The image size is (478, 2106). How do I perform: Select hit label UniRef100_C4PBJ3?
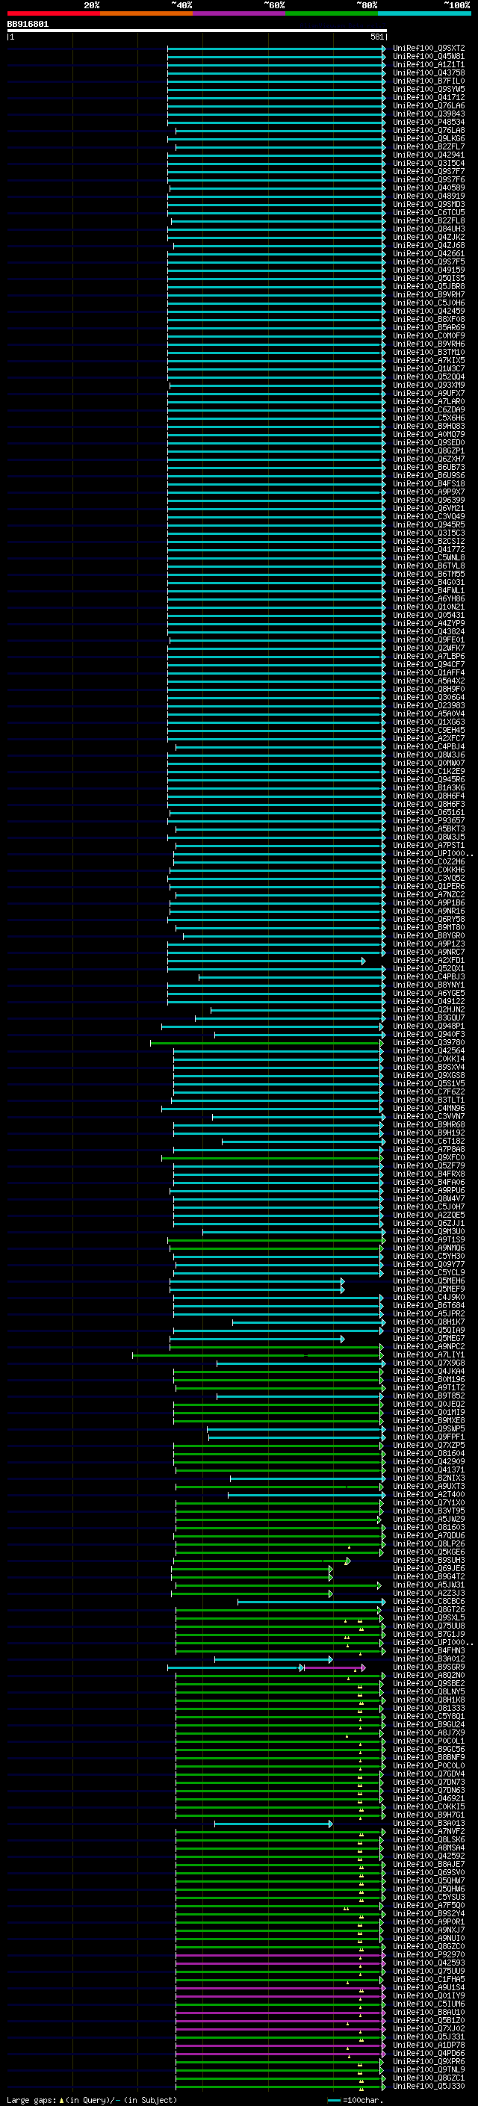429,977
